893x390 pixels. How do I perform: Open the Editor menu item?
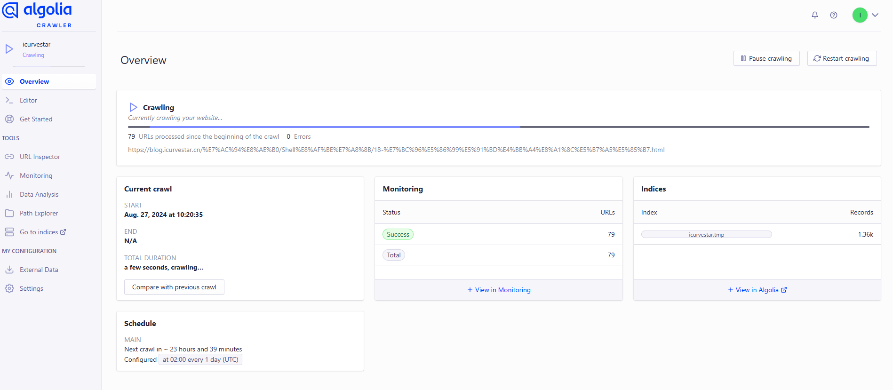coord(28,100)
